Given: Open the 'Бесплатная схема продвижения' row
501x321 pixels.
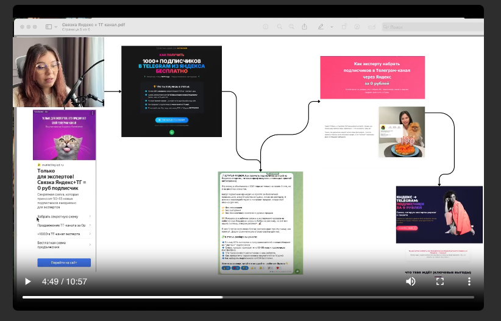Looking at the screenshot, I should point(64,245).
